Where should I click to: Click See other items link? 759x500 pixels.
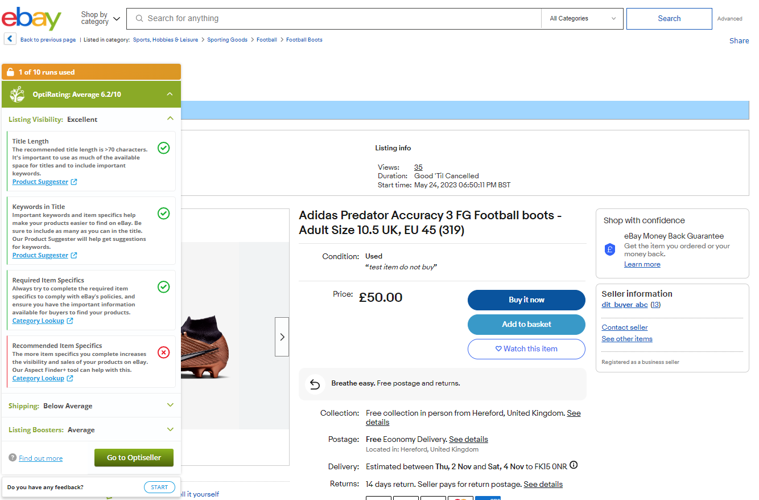pos(627,339)
